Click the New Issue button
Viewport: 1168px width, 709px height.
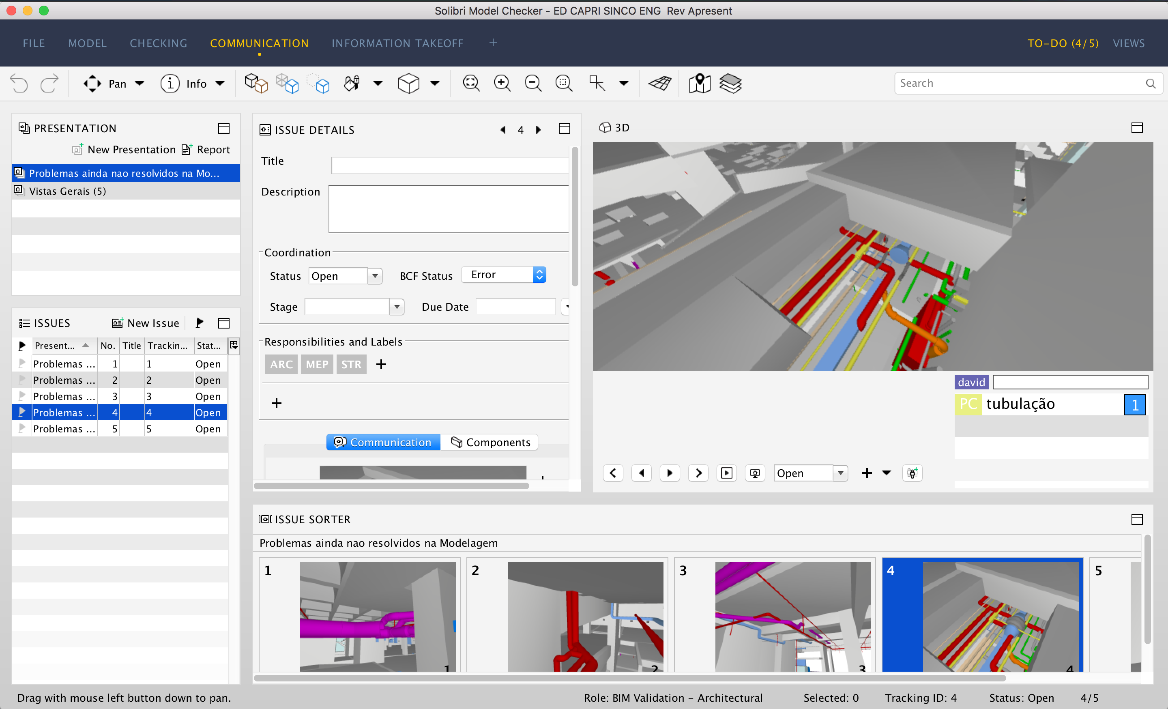pos(146,323)
